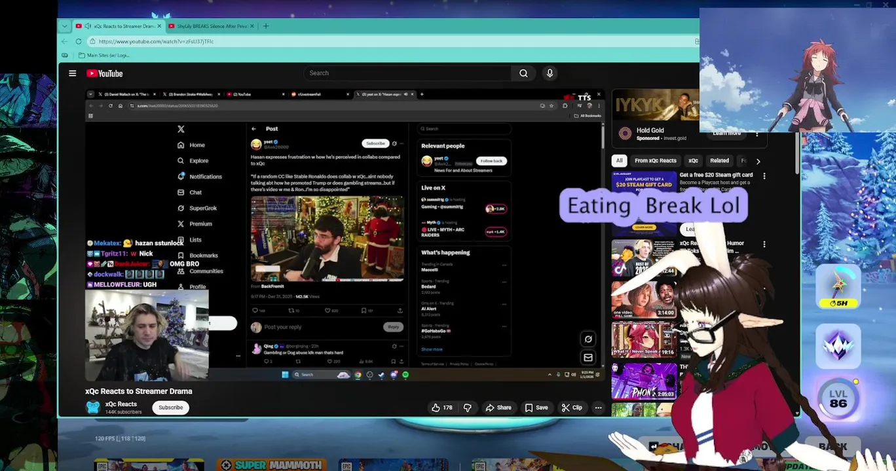Click the LVL 86 badge in game window
The image size is (896, 471).
(x=838, y=398)
